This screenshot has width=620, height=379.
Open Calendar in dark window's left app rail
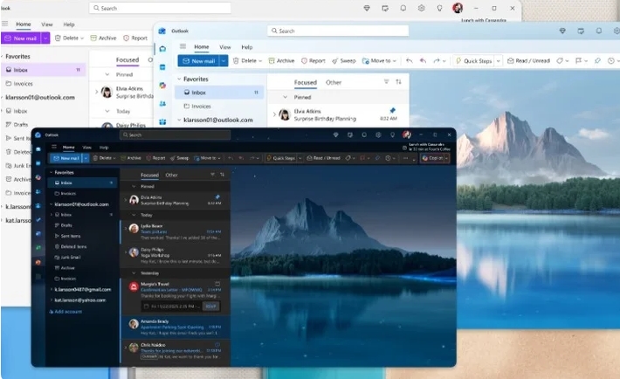(38, 163)
